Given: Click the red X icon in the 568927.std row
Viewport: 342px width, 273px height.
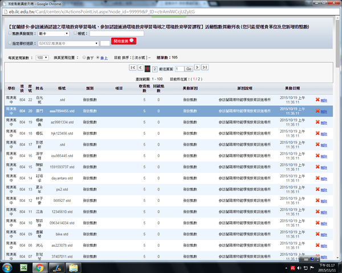Looking at the screenshot, I should click(x=317, y=200).
